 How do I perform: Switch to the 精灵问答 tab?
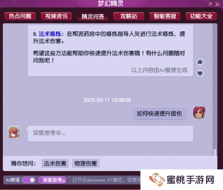pyautogui.click(x=93, y=16)
